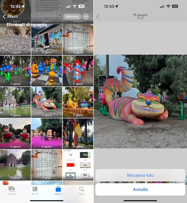The width and height of the screenshot is (187, 203).
Task: Open the Libreria tab
Action: pyautogui.click(x=12, y=191)
